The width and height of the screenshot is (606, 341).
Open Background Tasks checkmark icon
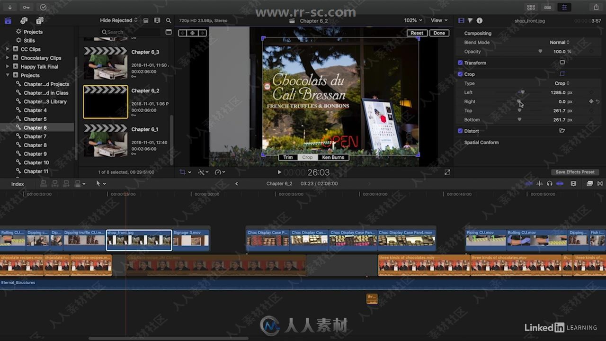click(x=43, y=7)
